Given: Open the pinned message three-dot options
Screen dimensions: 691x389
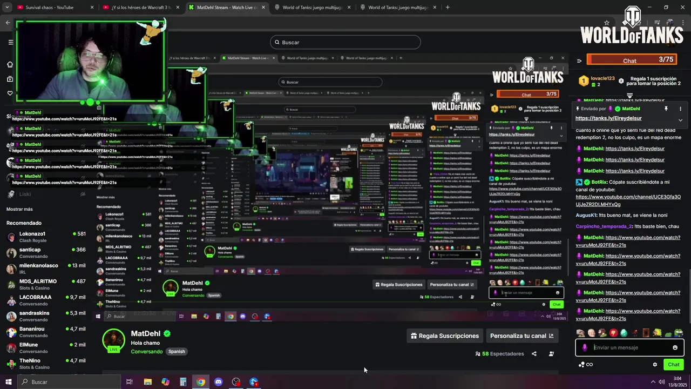Looking at the screenshot, I should point(680,109).
